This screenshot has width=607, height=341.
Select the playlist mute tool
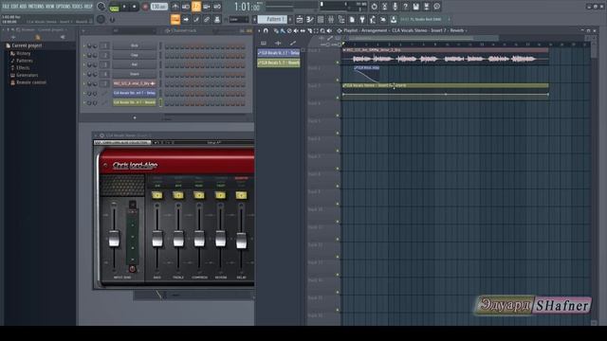point(296,30)
